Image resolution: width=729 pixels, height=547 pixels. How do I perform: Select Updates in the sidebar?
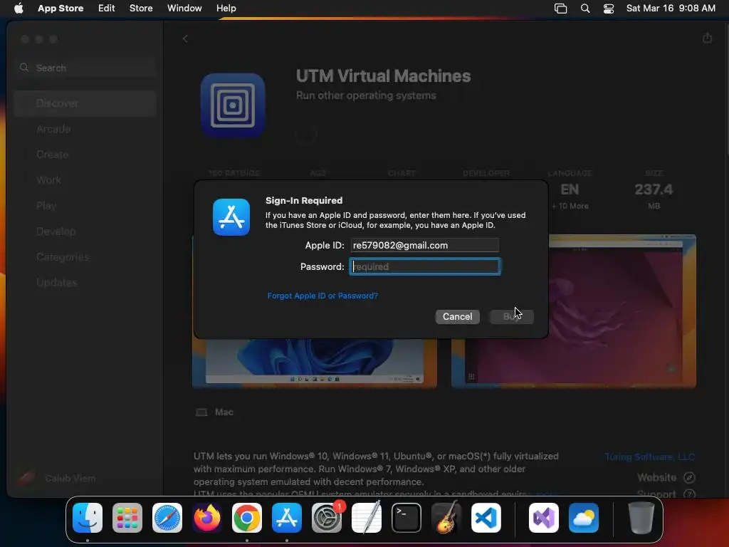[x=85, y=282]
